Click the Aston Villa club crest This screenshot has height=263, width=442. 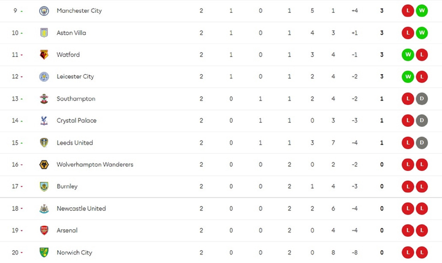point(44,33)
